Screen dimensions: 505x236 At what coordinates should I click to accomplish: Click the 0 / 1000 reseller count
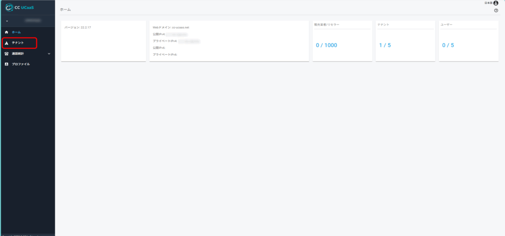tap(326, 45)
